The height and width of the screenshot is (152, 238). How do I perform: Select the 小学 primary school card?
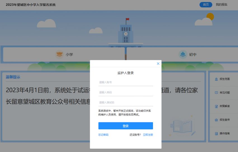64,54
